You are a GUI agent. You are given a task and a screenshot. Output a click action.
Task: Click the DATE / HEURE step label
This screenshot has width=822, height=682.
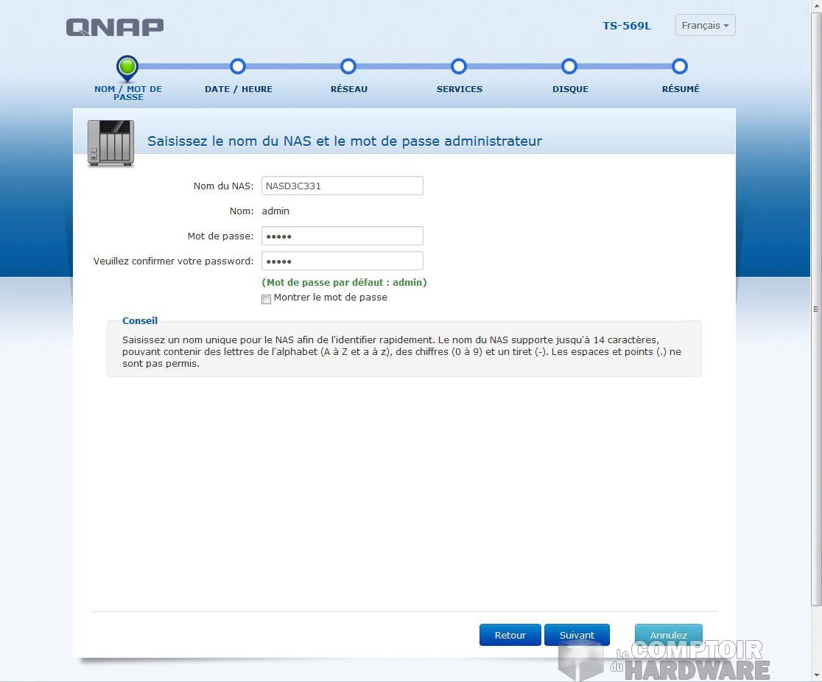tap(239, 89)
